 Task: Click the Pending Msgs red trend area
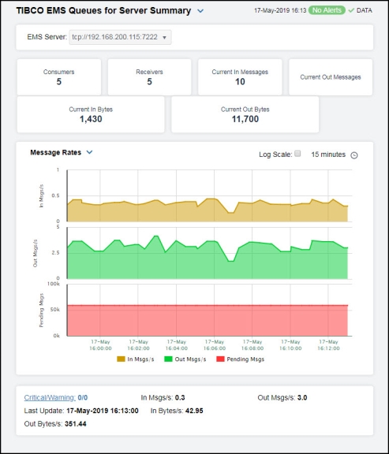point(208,321)
